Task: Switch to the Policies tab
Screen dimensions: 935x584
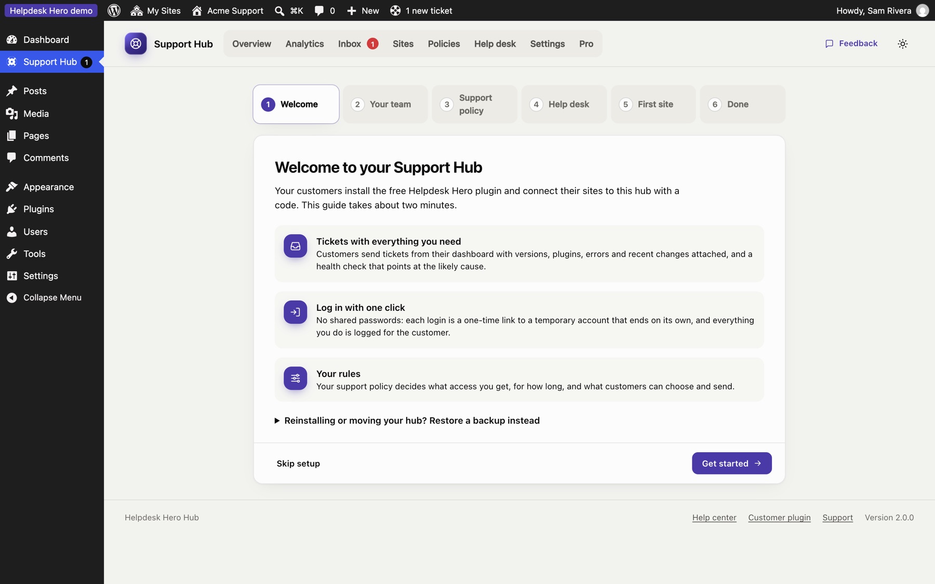Action: [444, 44]
